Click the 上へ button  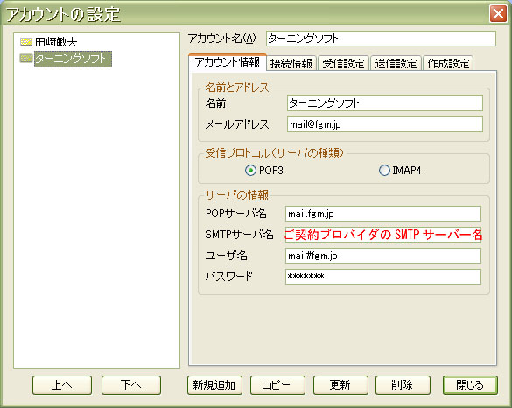(x=62, y=385)
